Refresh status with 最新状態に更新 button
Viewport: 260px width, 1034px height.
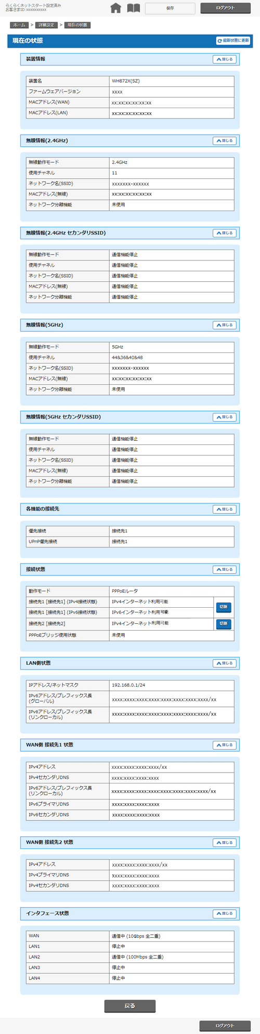tap(233, 41)
